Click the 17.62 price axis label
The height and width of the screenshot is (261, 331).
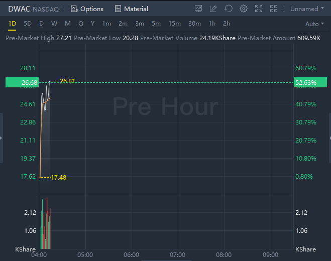point(28,176)
